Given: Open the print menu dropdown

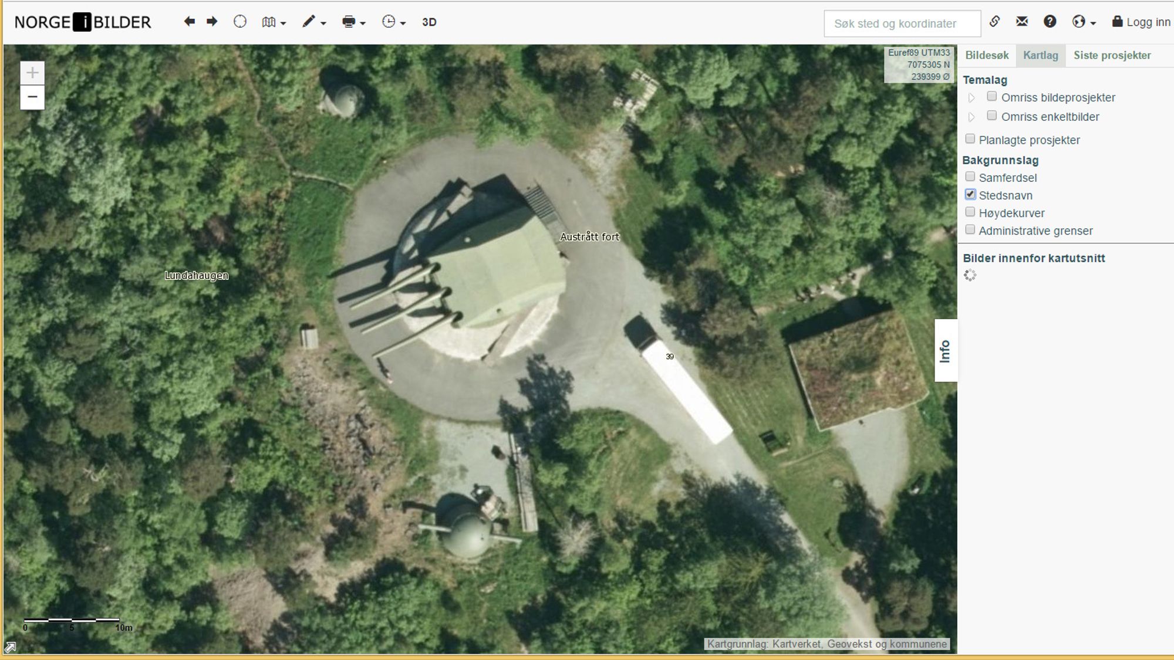Looking at the screenshot, I should (x=354, y=22).
